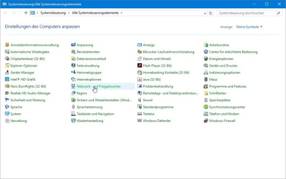Click the BitLocker-Laufwerkverschlüsselung icon
The width and height of the screenshot is (286, 179).
point(139,52)
